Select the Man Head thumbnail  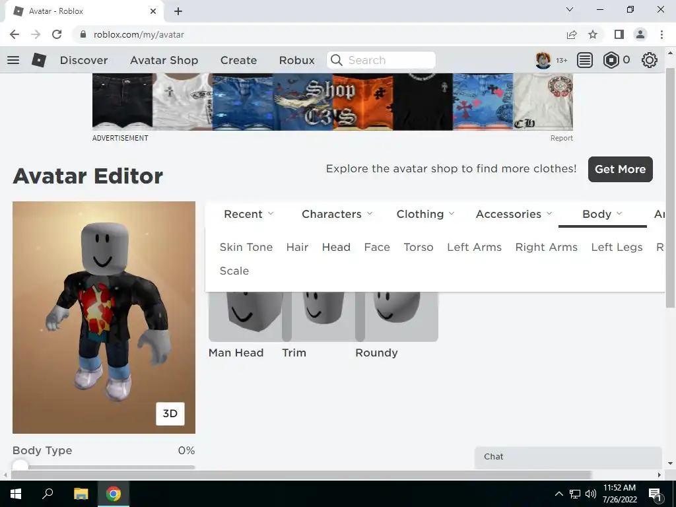[x=246, y=317]
